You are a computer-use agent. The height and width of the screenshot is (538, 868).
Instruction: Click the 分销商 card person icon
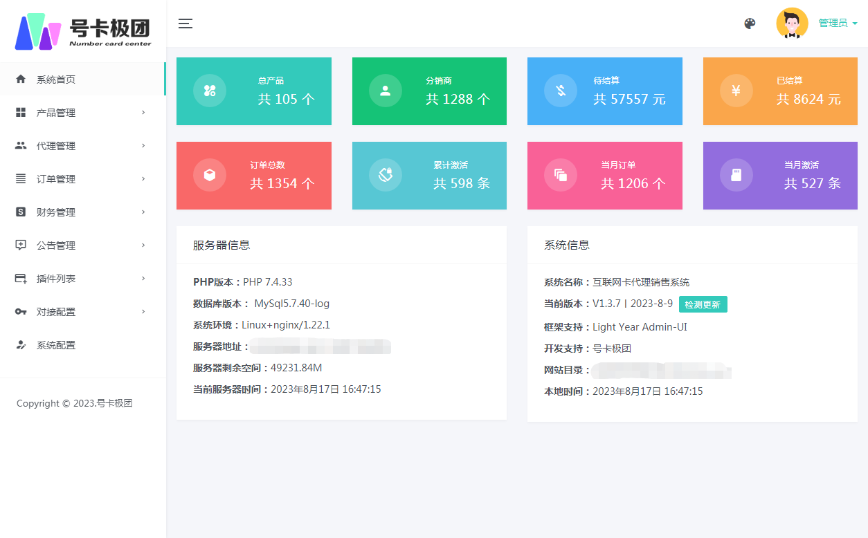tap(386, 91)
